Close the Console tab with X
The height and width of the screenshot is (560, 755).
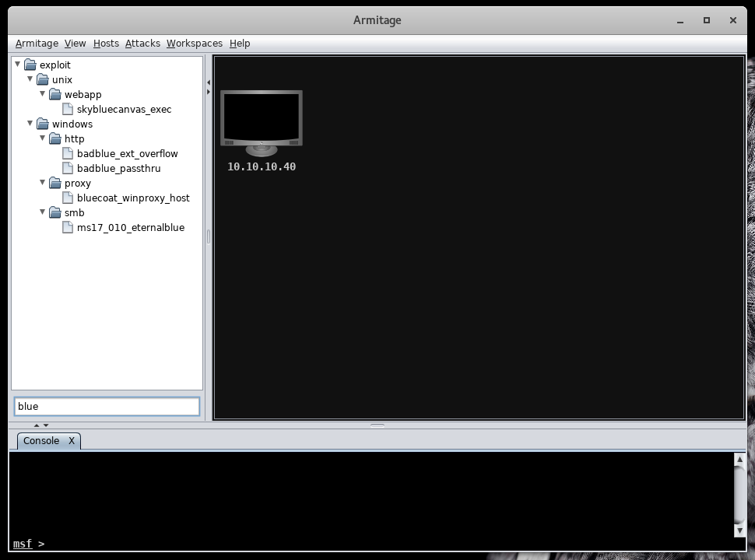(x=72, y=441)
